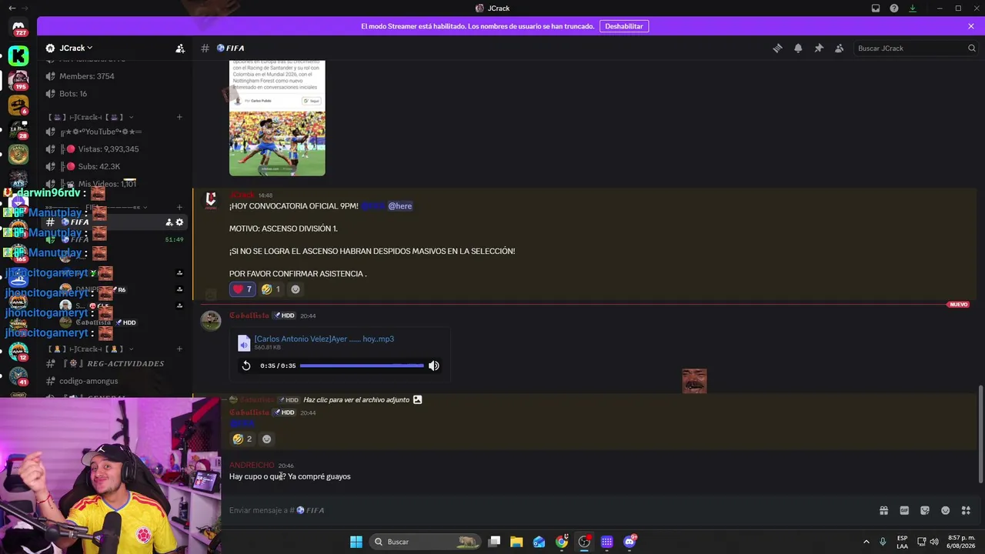Open the gift icon in message bar
Viewport: 985px width, 554px height.
click(x=883, y=510)
